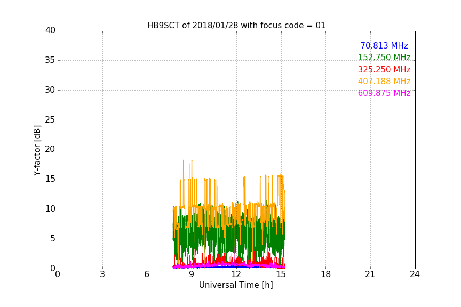Image resolution: width=461 pixels, height=307 pixels.
Task: Click the y-axis tick value 25
Action: pos(50,120)
